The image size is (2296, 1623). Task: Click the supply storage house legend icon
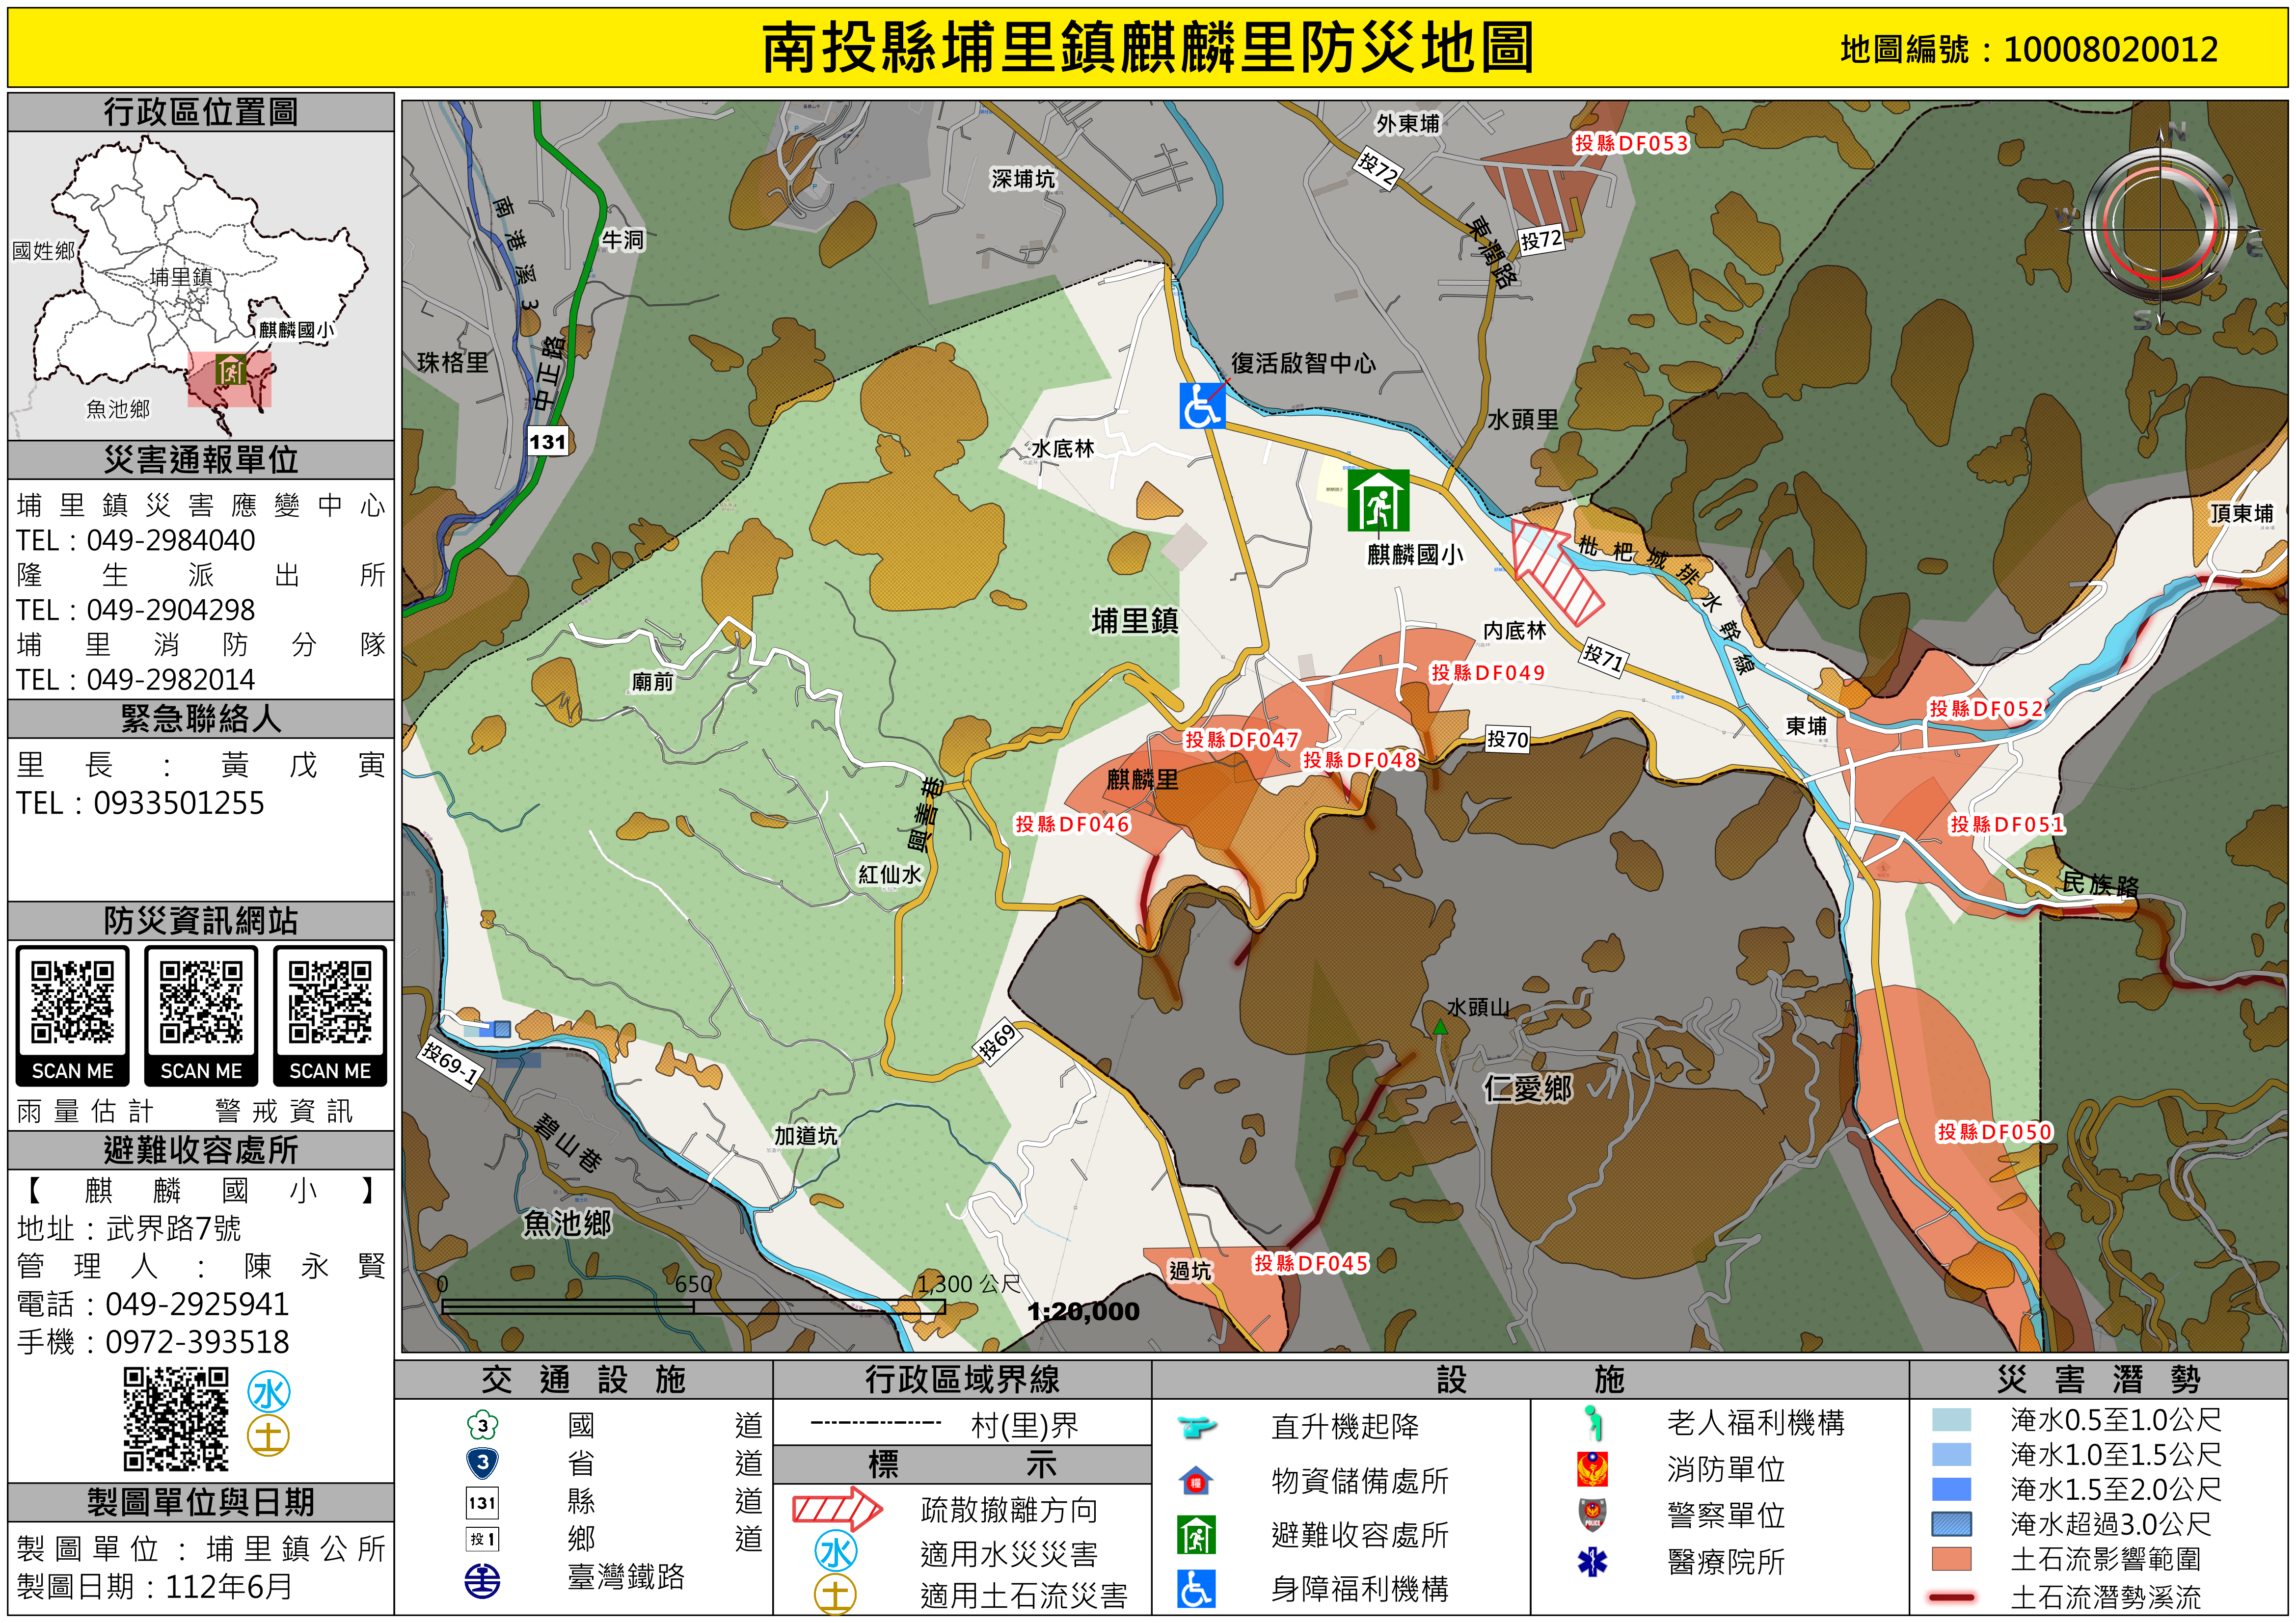[1196, 1481]
